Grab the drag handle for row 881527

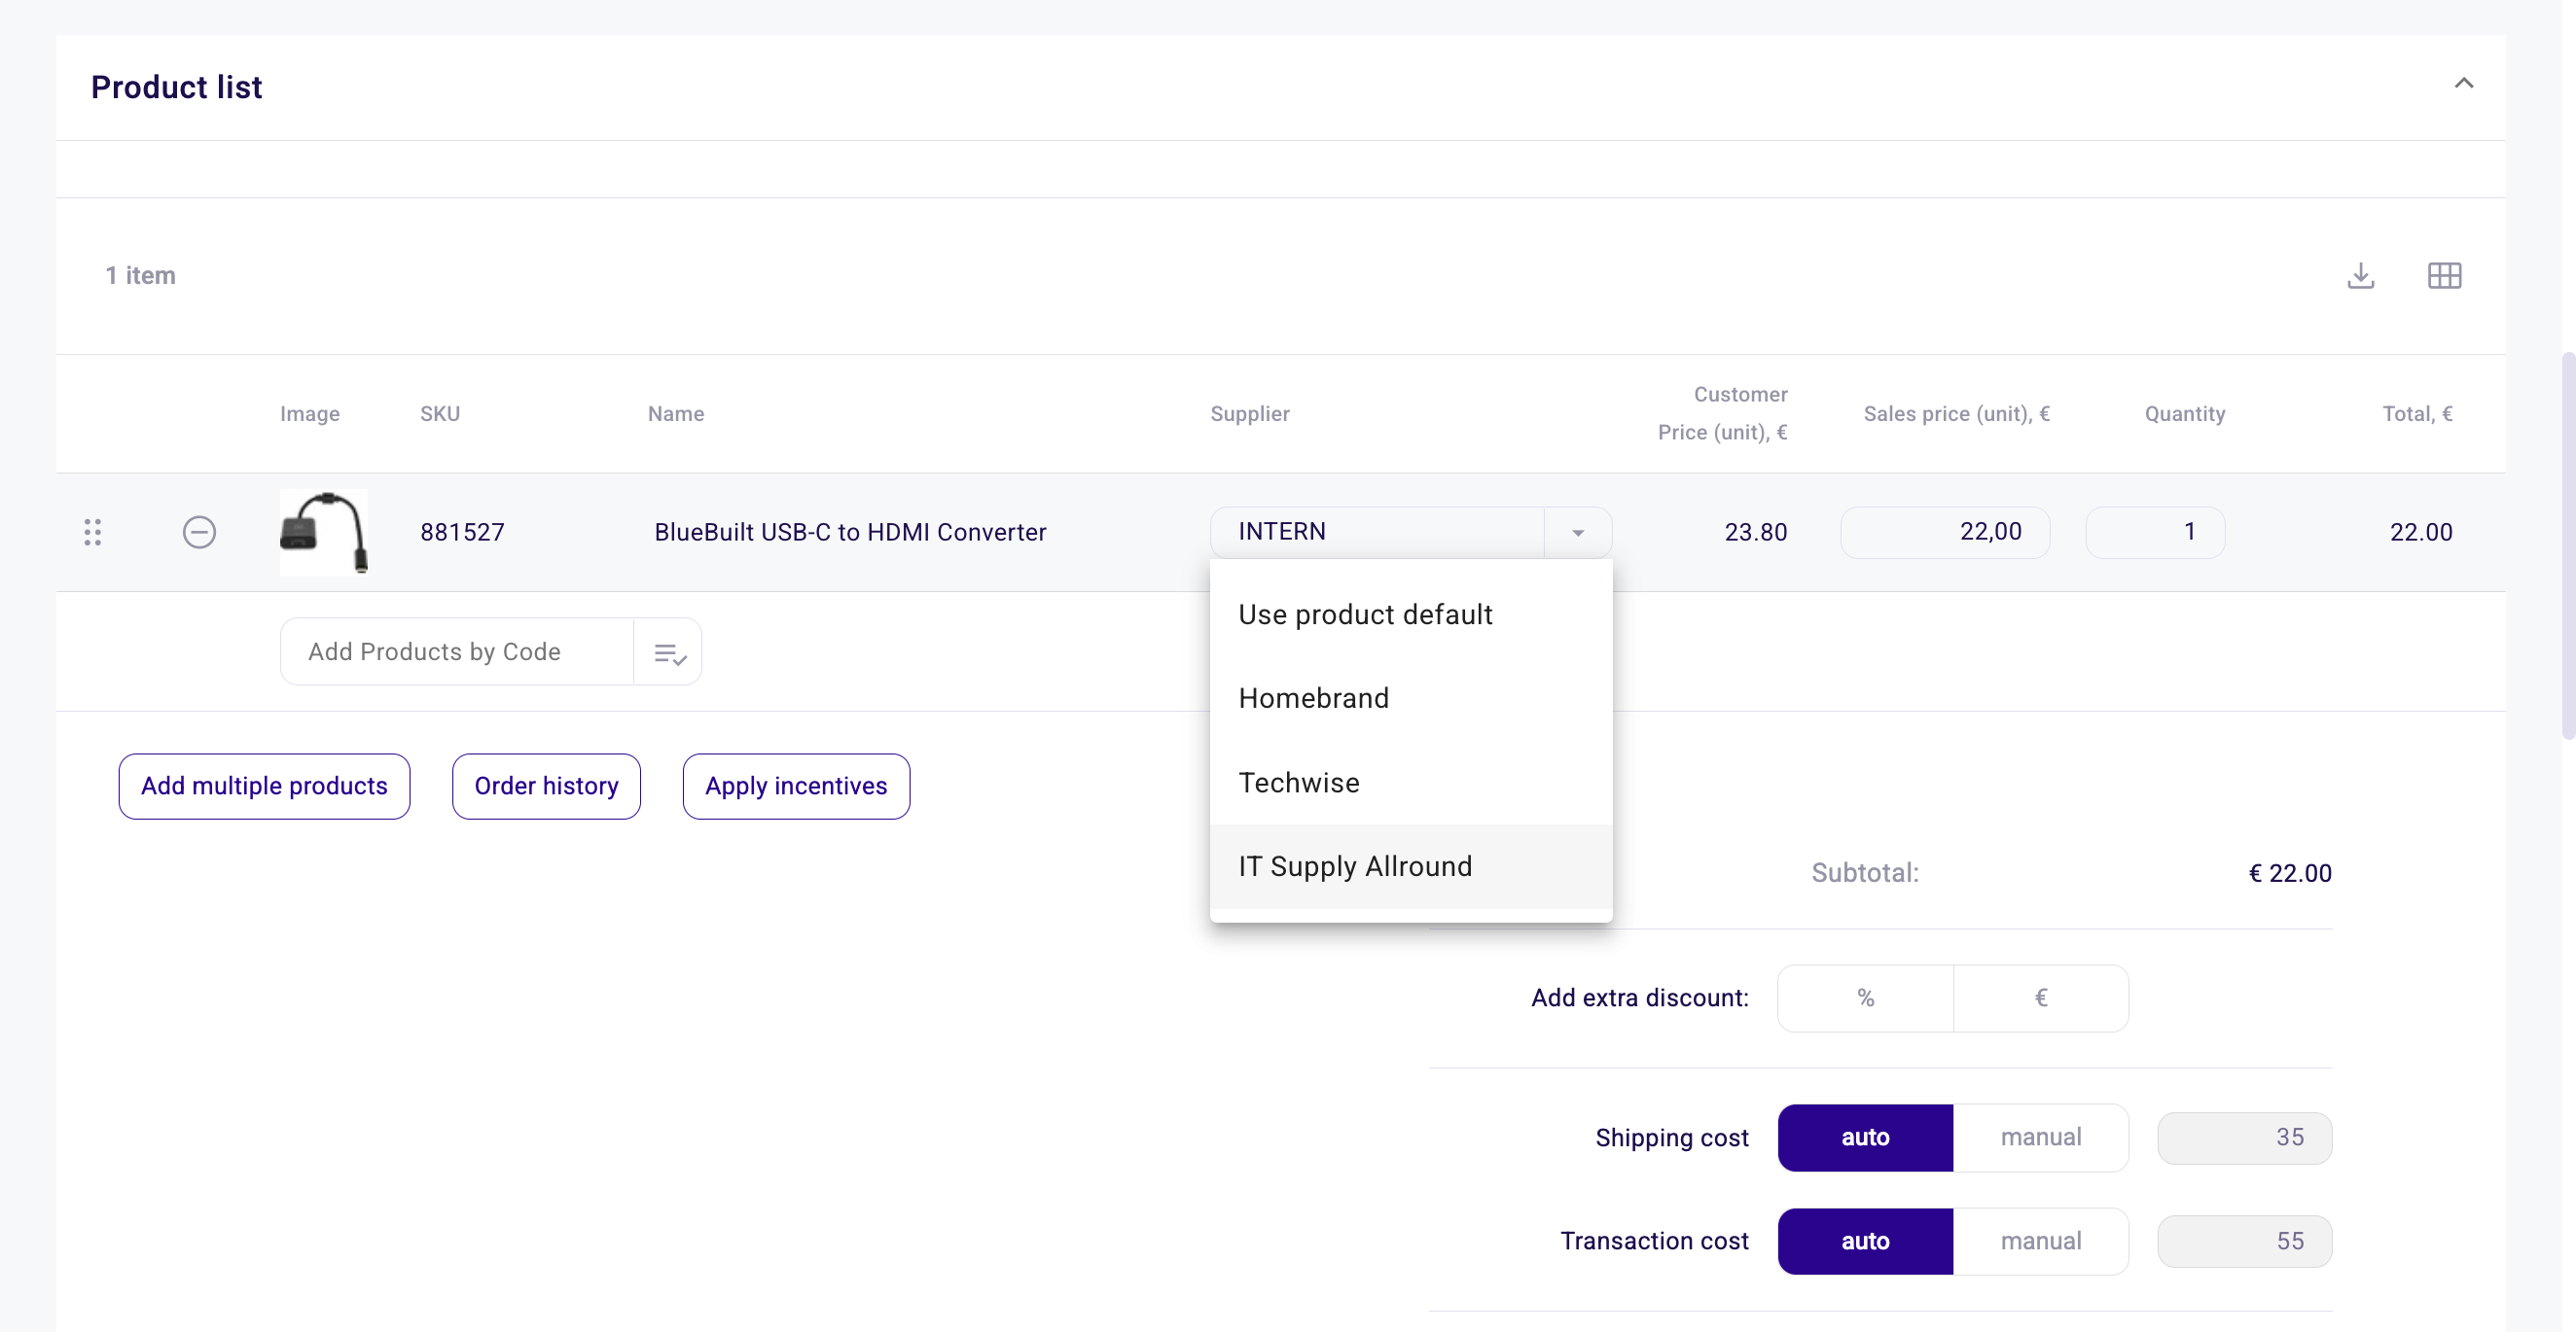point(93,532)
